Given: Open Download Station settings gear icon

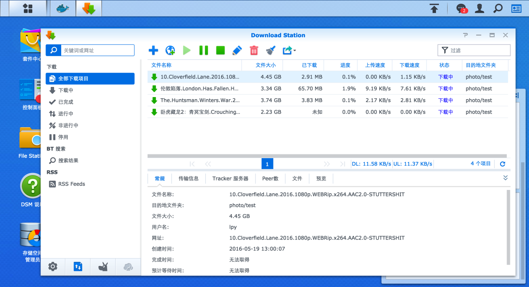Looking at the screenshot, I should (53, 267).
